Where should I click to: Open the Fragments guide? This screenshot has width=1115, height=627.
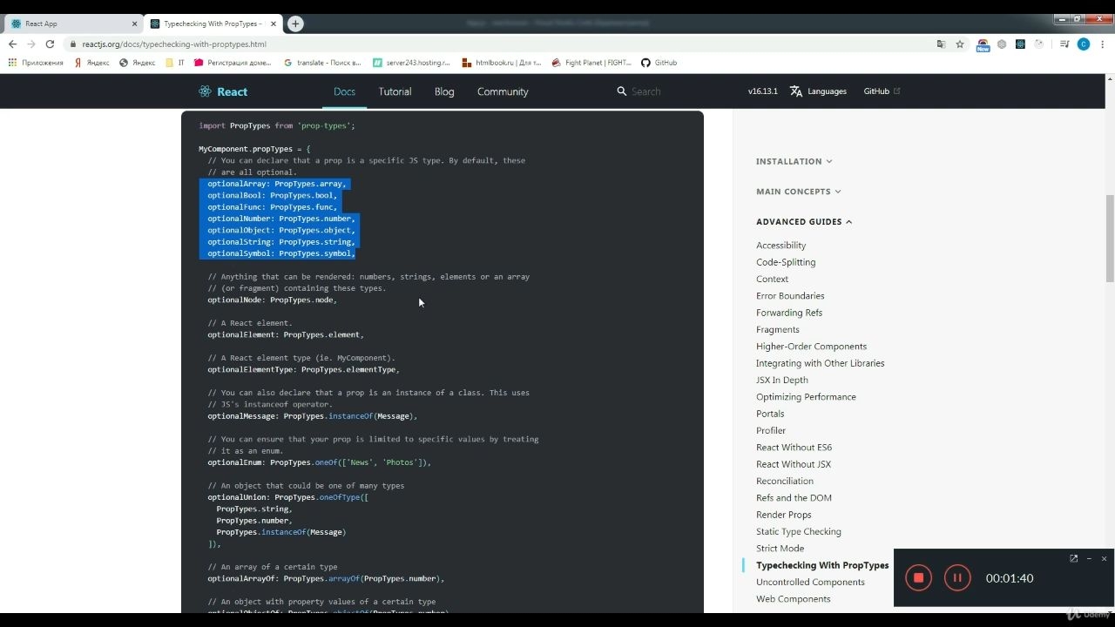pyautogui.click(x=778, y=329)
